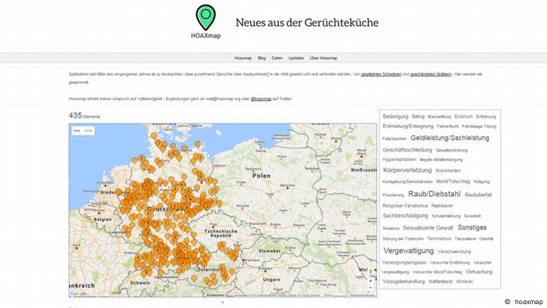Click the Street View pegman icon
This screenshot has height=308, width=547.
370,271
